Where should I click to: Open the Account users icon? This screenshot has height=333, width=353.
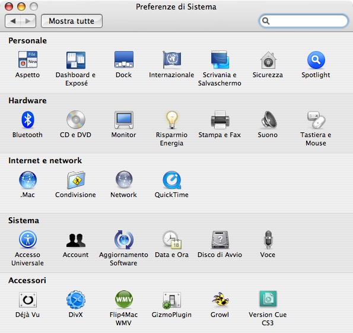76,240
